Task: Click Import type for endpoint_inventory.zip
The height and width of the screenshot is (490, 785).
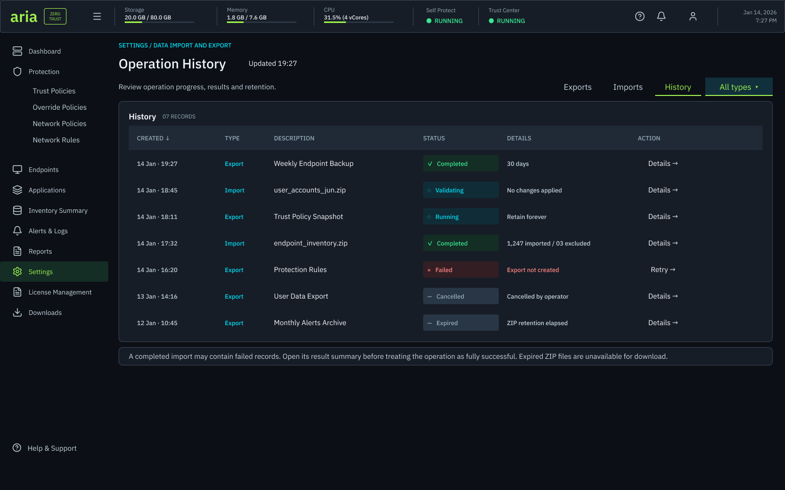Action: click(235, 243)
